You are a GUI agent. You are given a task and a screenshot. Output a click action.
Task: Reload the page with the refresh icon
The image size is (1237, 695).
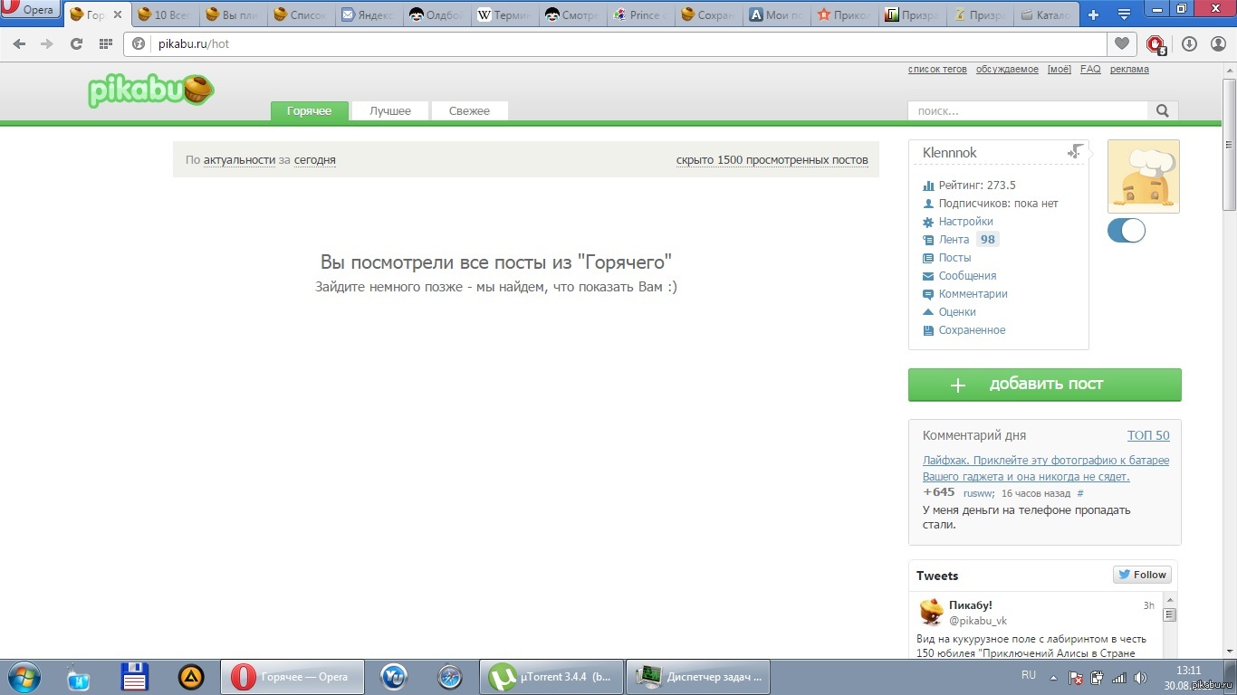[x=76, y=43]
